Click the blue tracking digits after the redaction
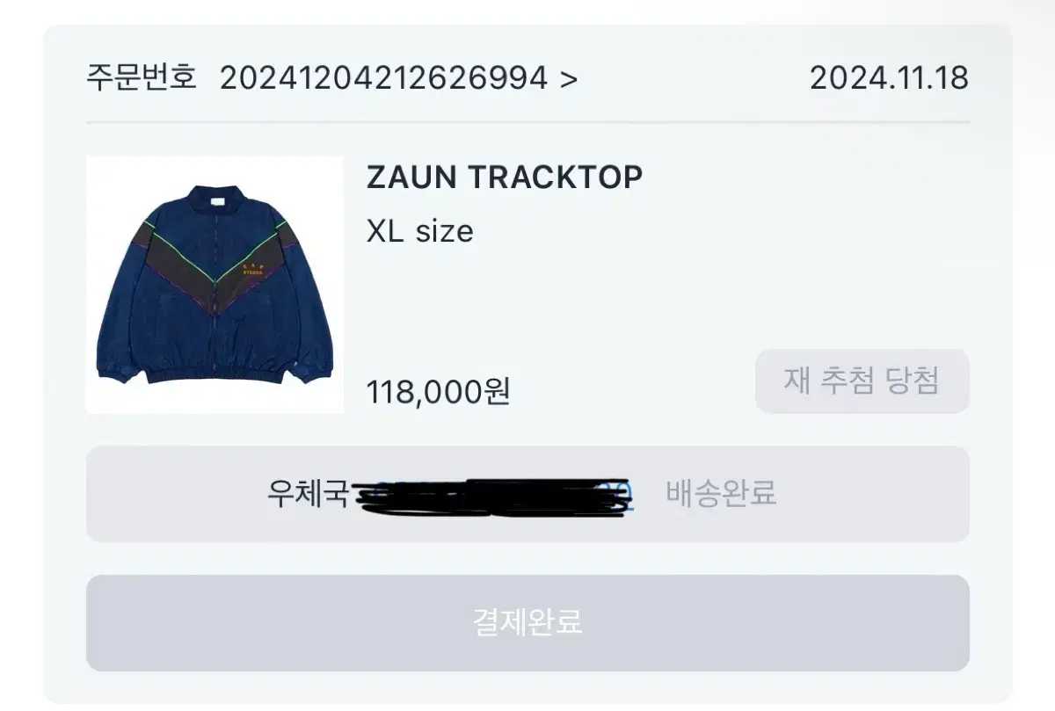This screenshot has width=1055, height=711. pos(622,494)
